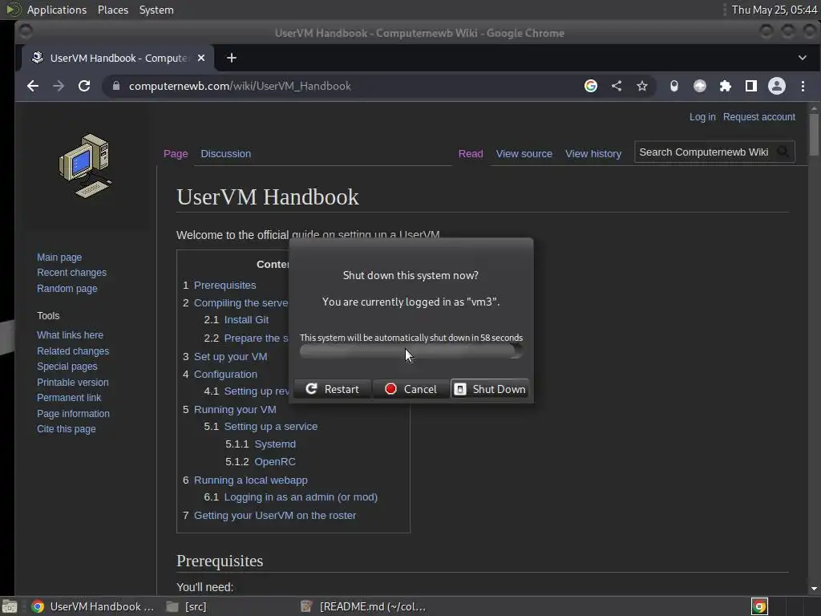Open the Chrome profile avatar
Viewport: 821px width, 616px height.
click(x=776, y=86)
